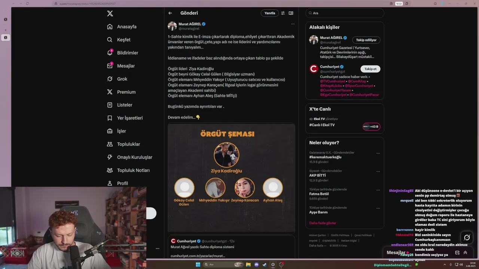Click the browser address bar
This screenshot has height=269, width=479.
coord(221,4)
